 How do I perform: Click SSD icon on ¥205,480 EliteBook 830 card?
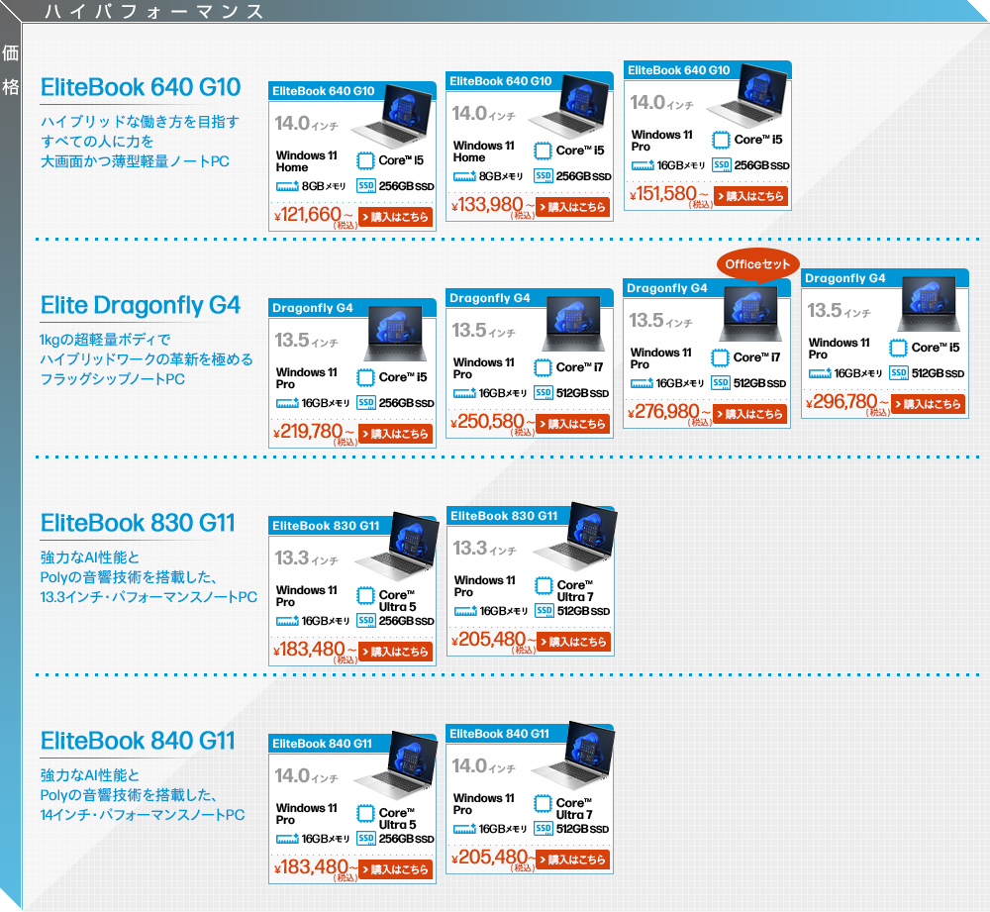[x=544, y=610]
